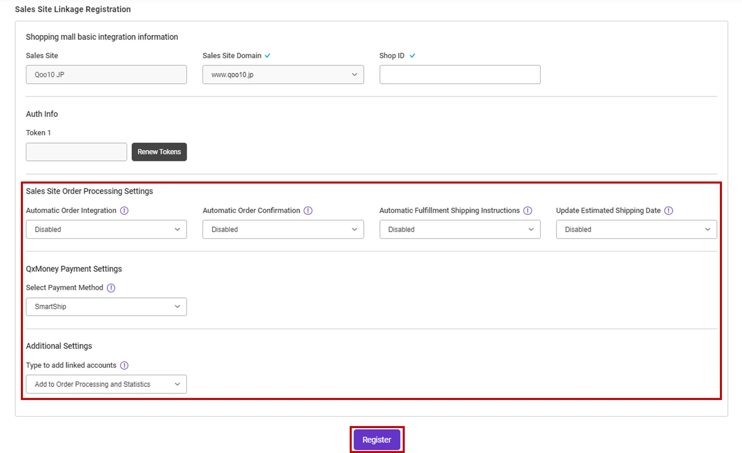Focus the Shop ID text field
Screen dimensions: 742x453
tap(460, 75)
